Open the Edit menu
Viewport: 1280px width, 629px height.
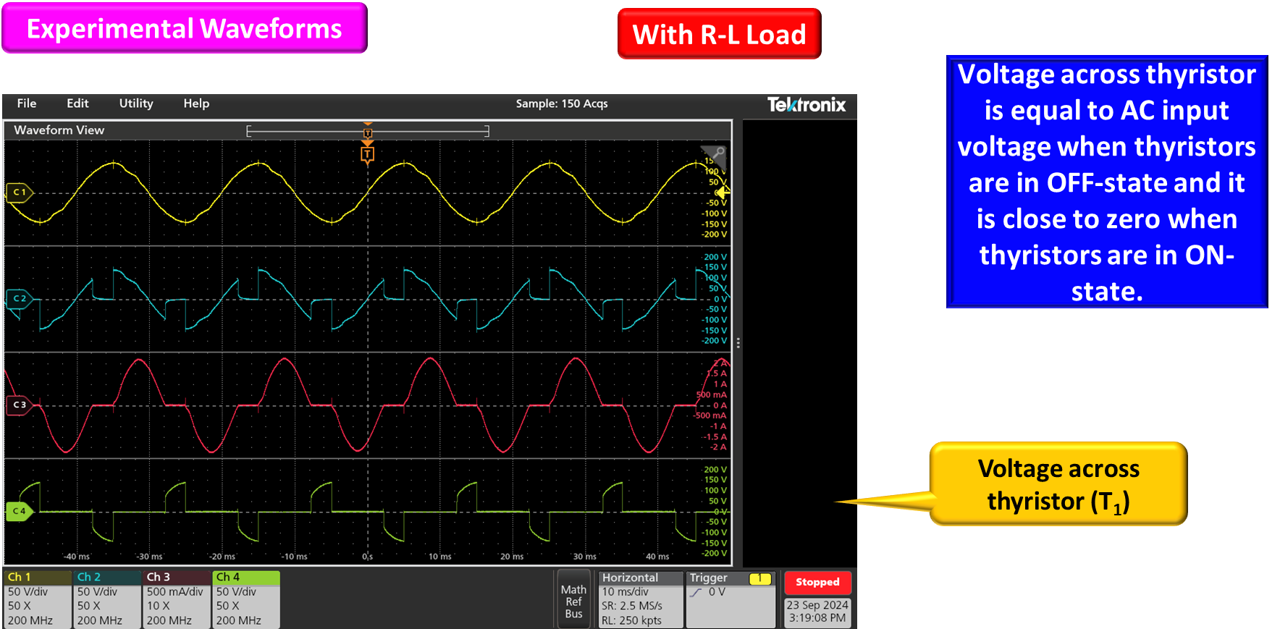pos(77,104)
